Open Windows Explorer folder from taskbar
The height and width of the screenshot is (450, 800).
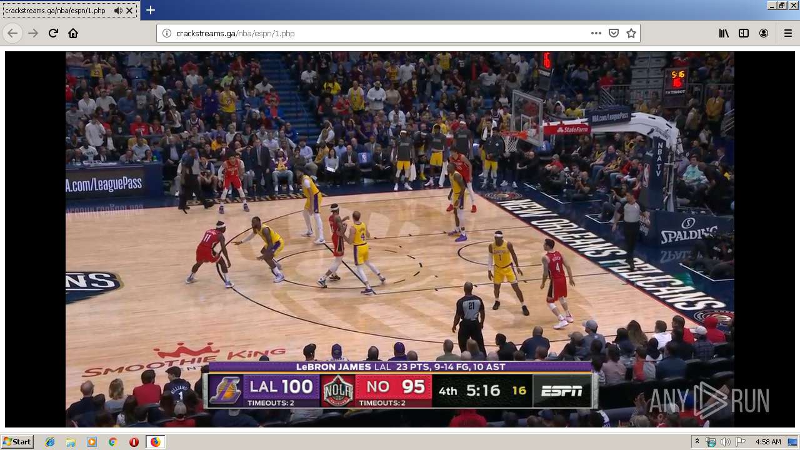71,442
